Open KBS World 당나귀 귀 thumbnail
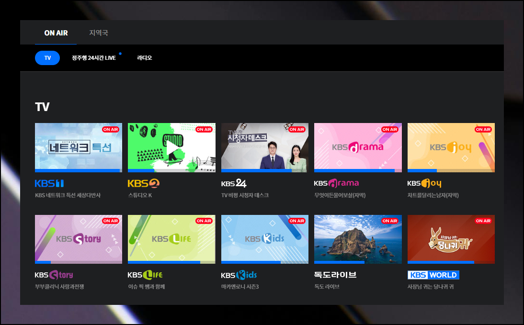The image size is (524, 325). (451, 238)
